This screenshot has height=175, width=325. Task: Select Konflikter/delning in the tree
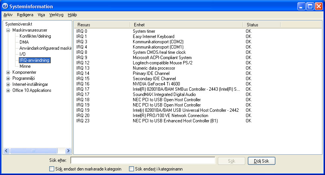(x=35, y=36)
